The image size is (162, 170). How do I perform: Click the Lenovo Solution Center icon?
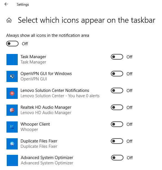click(12, 93)
